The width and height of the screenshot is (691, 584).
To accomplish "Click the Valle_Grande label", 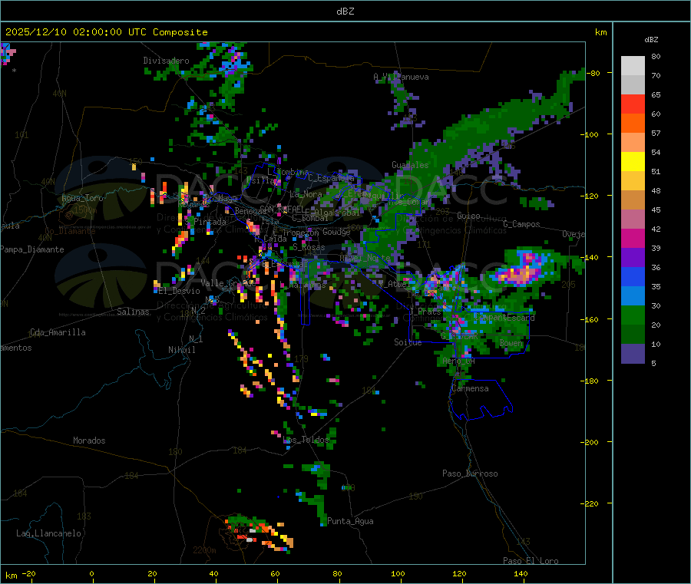I will pos(228,282).
